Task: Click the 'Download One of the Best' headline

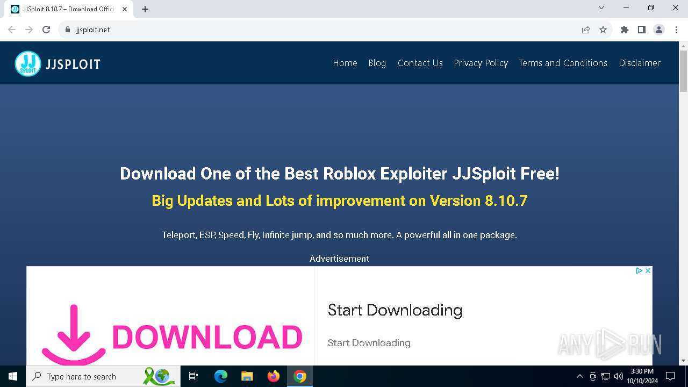Action: 339,174
